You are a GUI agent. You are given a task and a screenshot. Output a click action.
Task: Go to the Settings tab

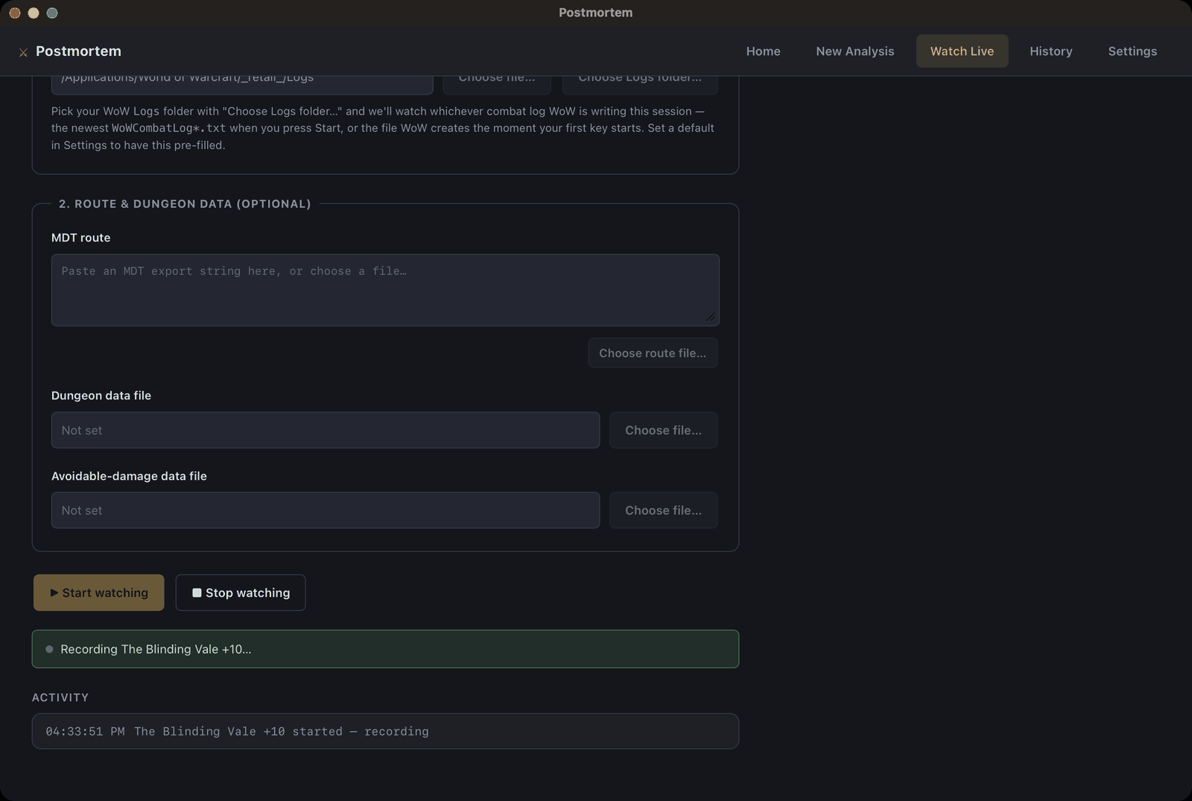pos(1132,51)
